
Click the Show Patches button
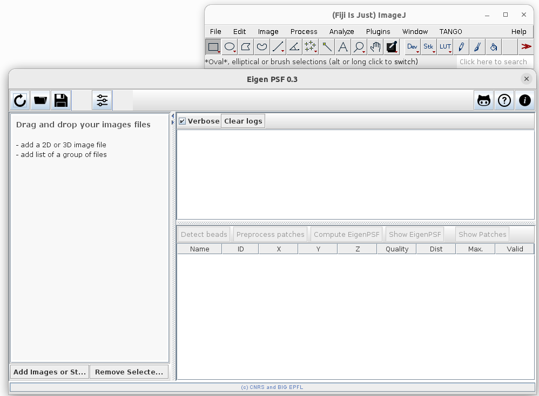482,234
